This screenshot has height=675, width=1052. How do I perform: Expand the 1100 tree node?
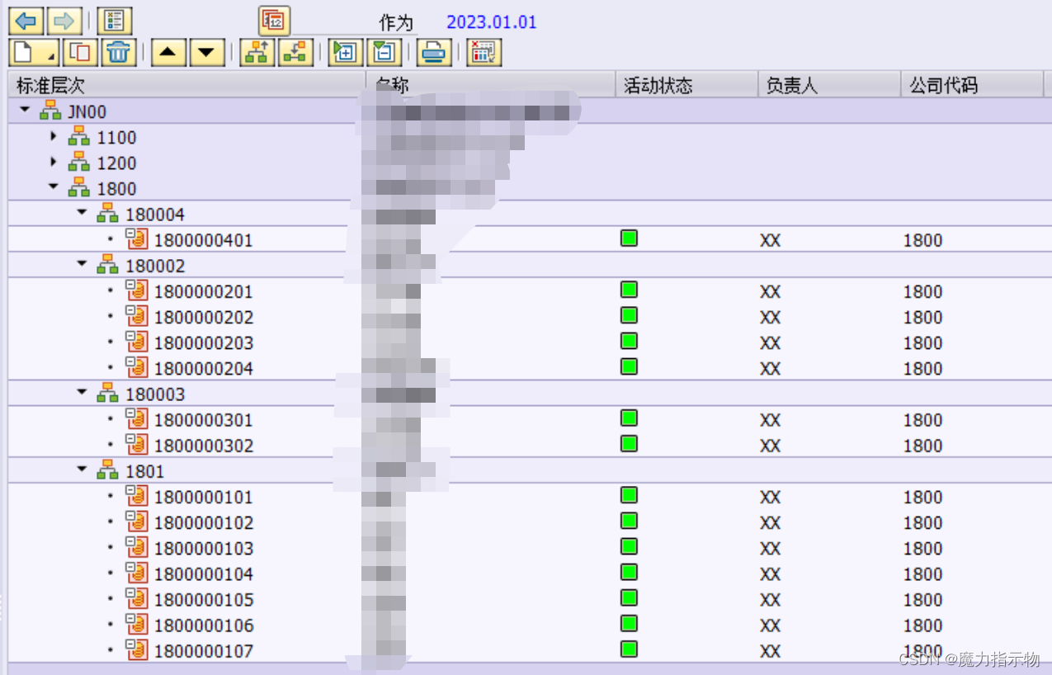[x=53, y=137]
